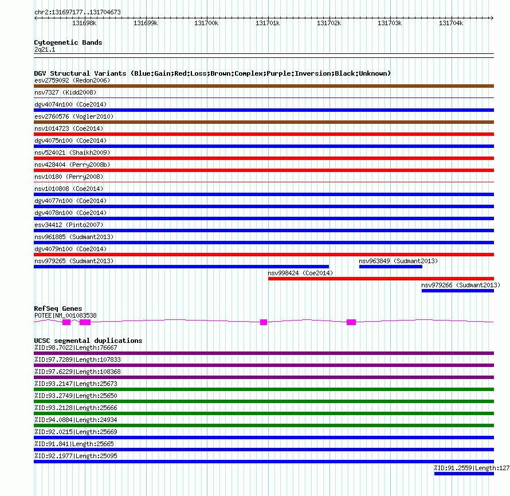The image size is (510, 496).
Task: Click the red bar under nsv998424
Action: point(381,279)
